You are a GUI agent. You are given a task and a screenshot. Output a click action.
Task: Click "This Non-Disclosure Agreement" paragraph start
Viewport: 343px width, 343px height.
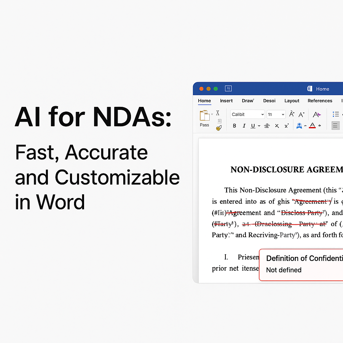click(273, 190)
